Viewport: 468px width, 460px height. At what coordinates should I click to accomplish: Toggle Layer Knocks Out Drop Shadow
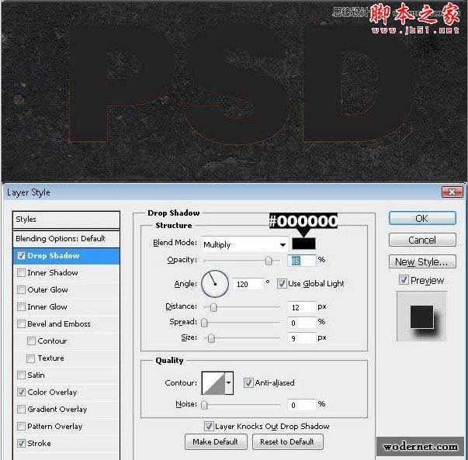coord(209,427)
